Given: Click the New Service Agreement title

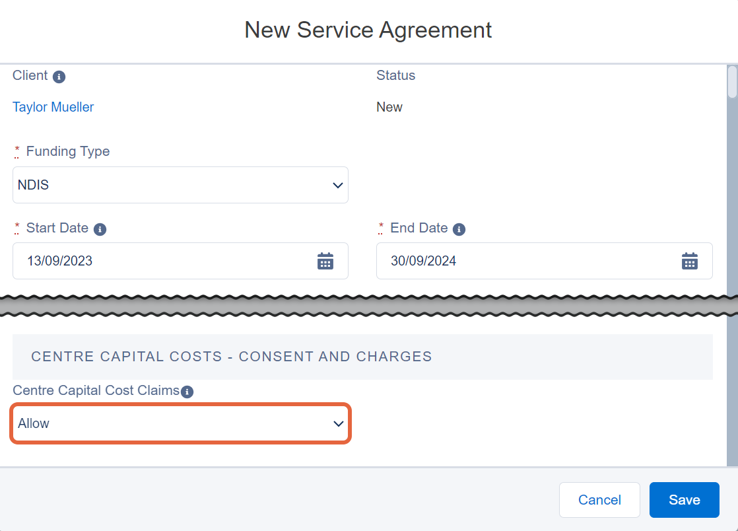Looking at the screenshot, I should point(368,30).
